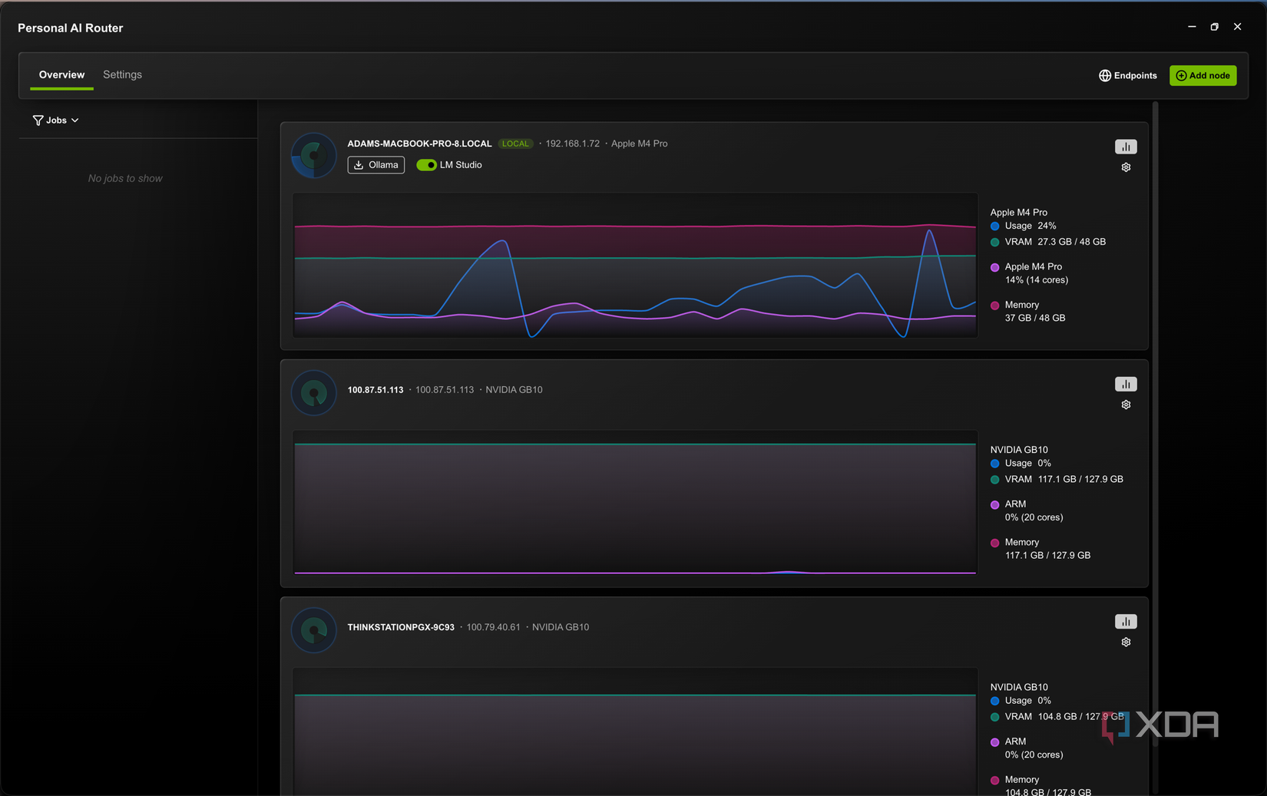Open gear settings for THINKSTATIONPGX-9C93 node
The image size is (1267, 796).
(x=1126, y=642)
